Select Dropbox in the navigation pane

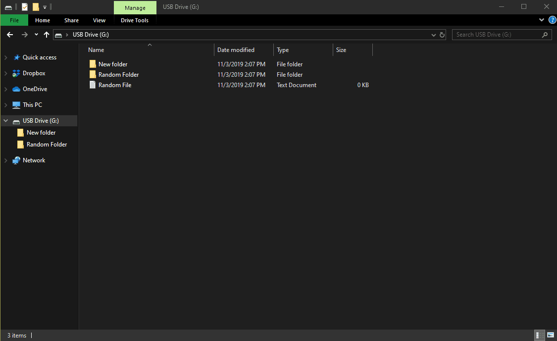point(34,73)
